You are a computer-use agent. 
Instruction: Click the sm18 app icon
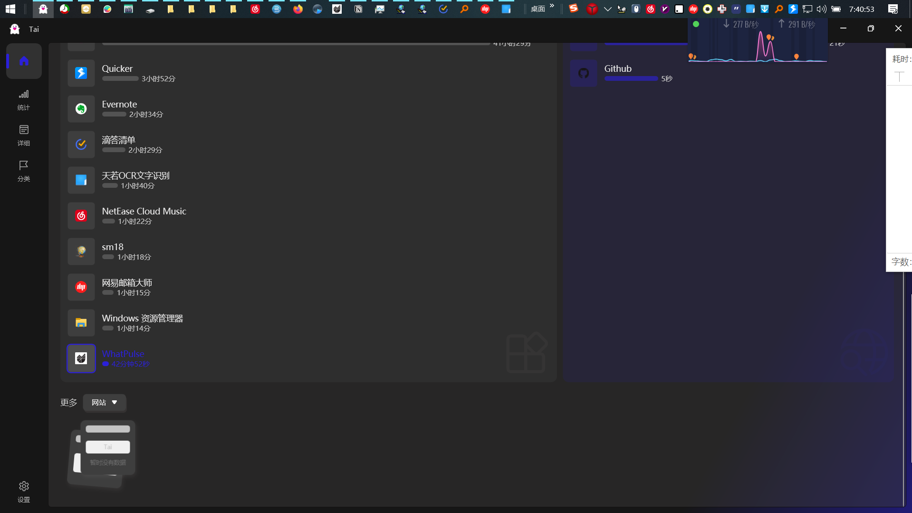click(x=81, y=252)
